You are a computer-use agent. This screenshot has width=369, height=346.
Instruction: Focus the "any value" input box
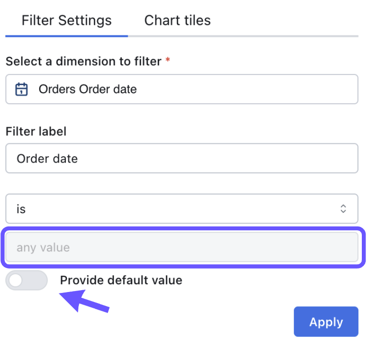(x=182, y=248)
